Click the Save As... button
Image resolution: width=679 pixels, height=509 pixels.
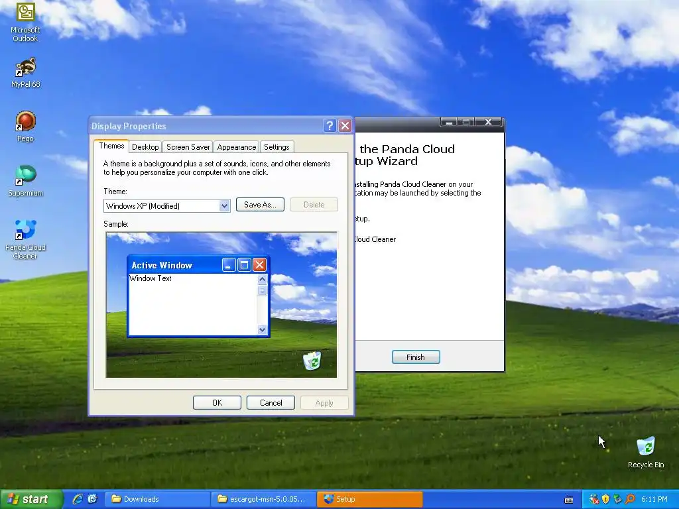point(260,205)
